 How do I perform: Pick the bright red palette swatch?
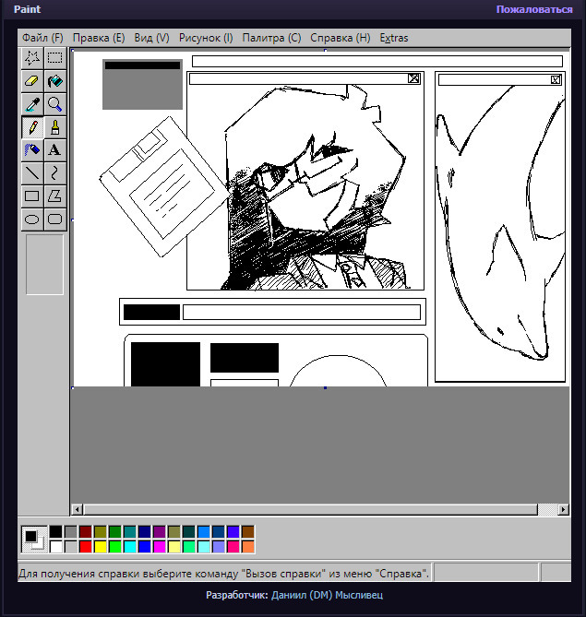tap(86, 547)
